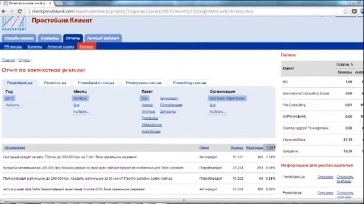This screenshot has width=364, height=204.
Task: Click the Отчеты breadcrumb link
Action: [24, 60]
